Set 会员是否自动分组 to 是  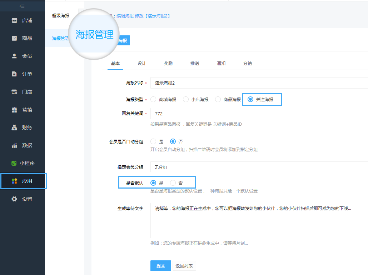click(x=153, y=141)
